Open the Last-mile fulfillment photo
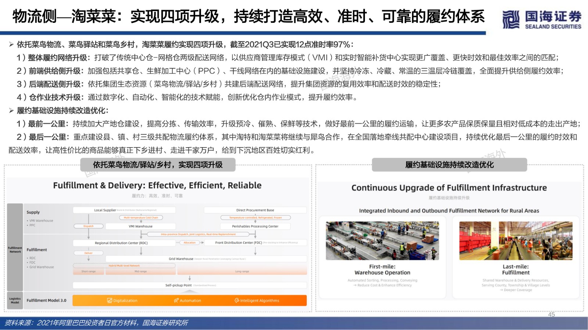Screen dimensions: 588x330 coord(516,240)
